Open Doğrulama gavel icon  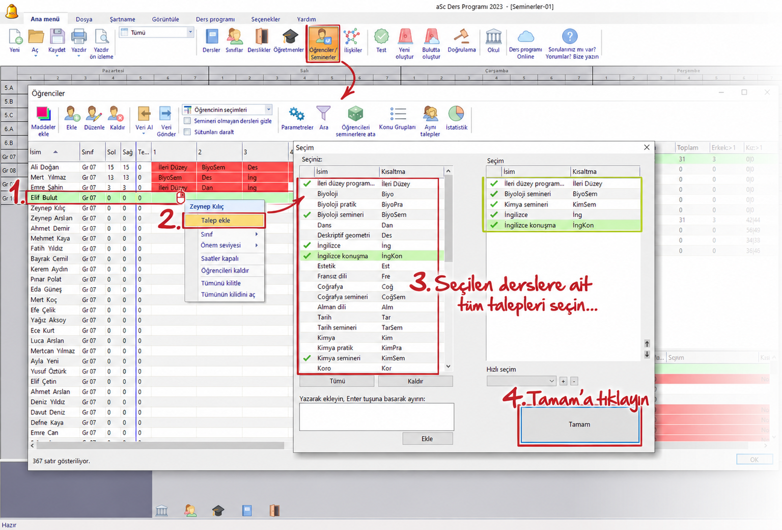tap(462, 41)
